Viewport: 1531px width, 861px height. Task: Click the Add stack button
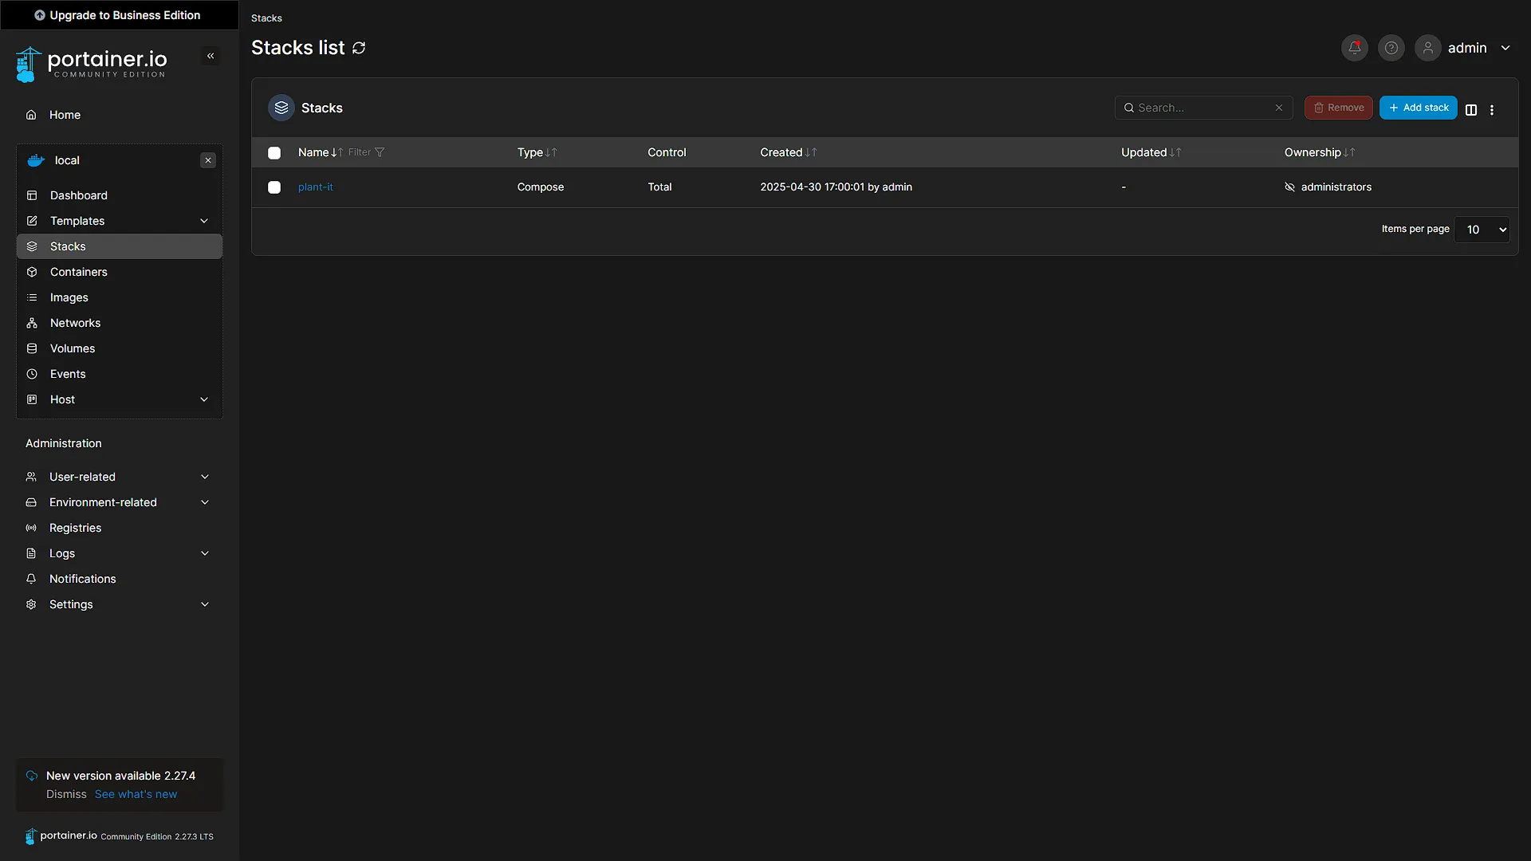[1418, 108]
